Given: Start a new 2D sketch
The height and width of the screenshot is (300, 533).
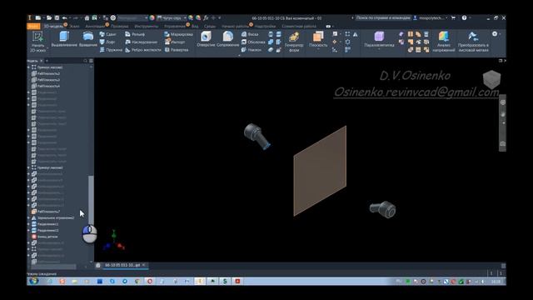Looking at the screenshot, I should [37, 42].
